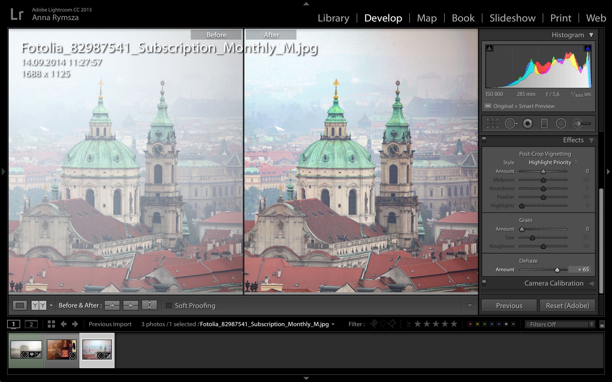The image size is (612, 382).
Task: Activate the Red Eye Correction tool
Action: click(x=528, y=124)
